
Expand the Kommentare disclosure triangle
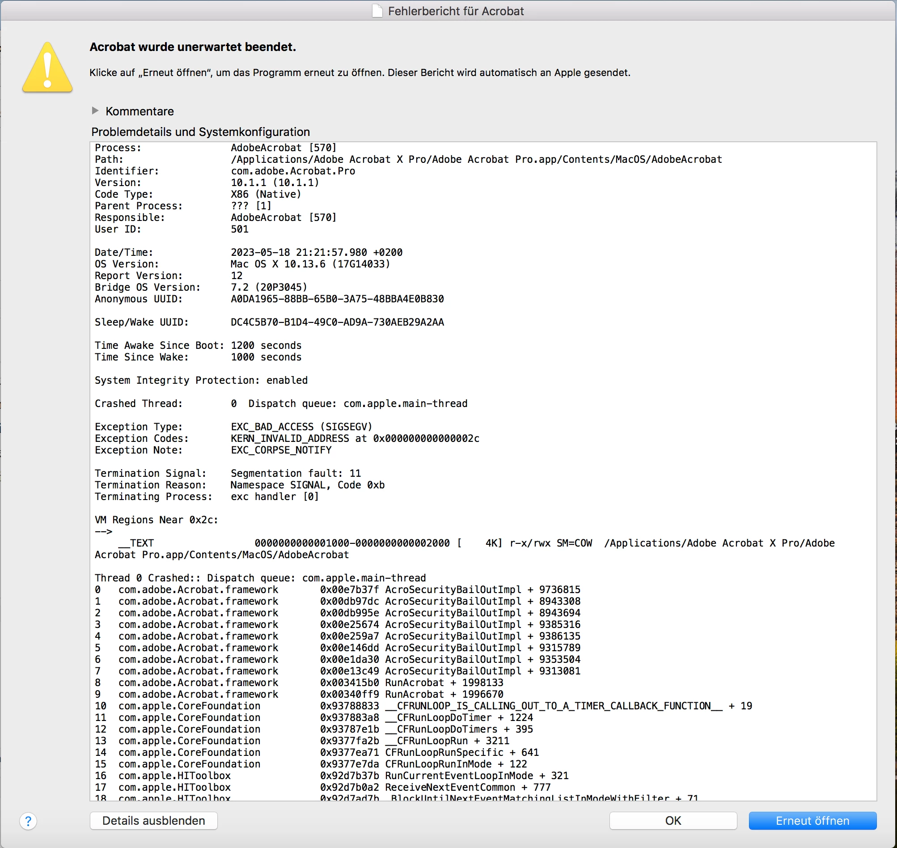(95, 111)
